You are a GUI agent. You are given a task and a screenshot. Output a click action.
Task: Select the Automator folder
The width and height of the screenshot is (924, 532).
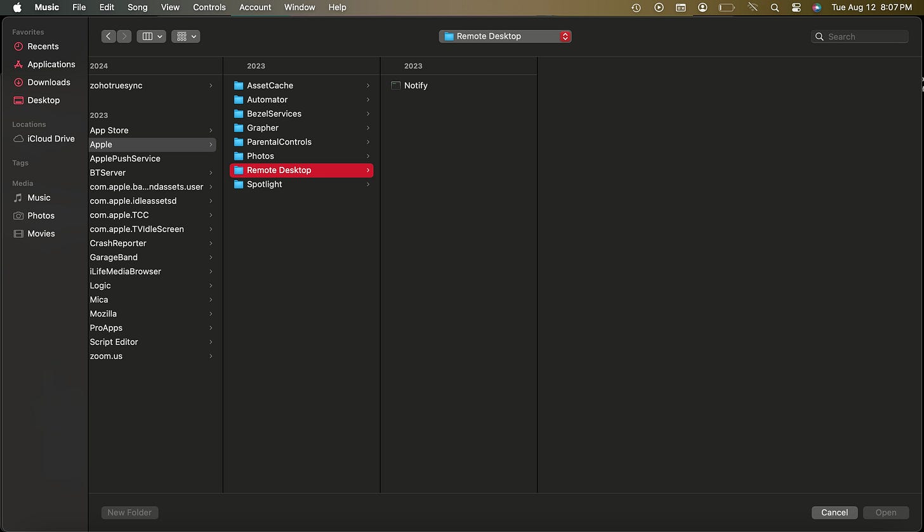301,100
